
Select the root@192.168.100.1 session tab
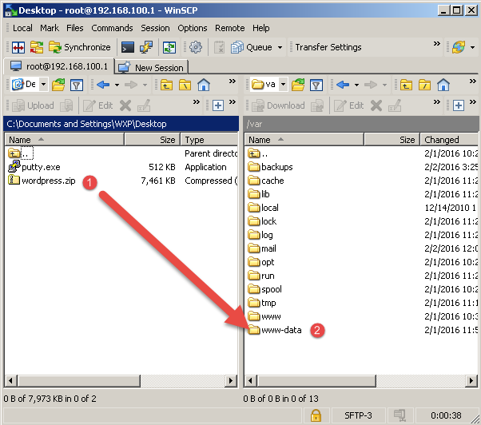coord(59,66)
